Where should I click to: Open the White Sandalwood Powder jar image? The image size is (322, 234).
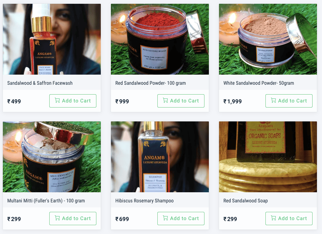pos(268,39)
